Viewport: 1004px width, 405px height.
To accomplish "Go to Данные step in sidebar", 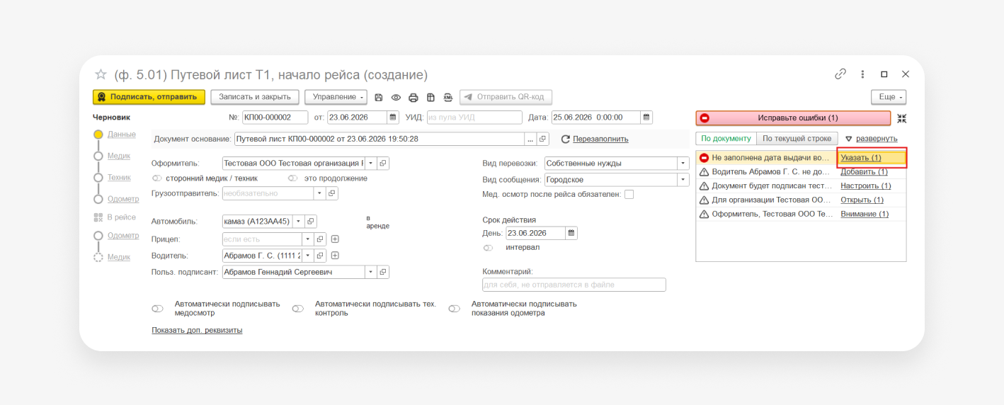I will [x=122, y=134].
